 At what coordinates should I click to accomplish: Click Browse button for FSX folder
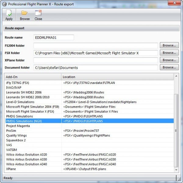pos(169,53)
